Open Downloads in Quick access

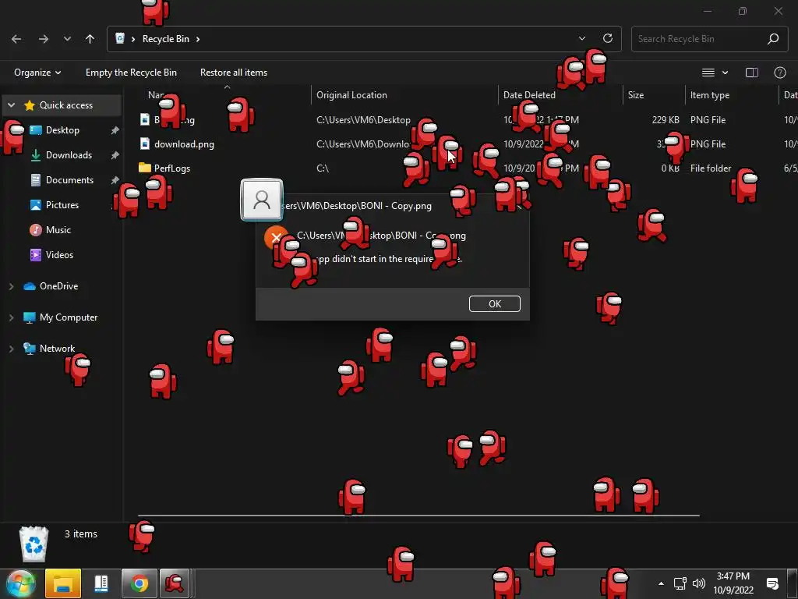click(x=69, y=155)
